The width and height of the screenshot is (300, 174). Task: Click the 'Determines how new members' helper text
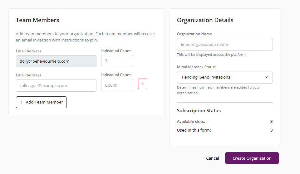tap(219, 90)
